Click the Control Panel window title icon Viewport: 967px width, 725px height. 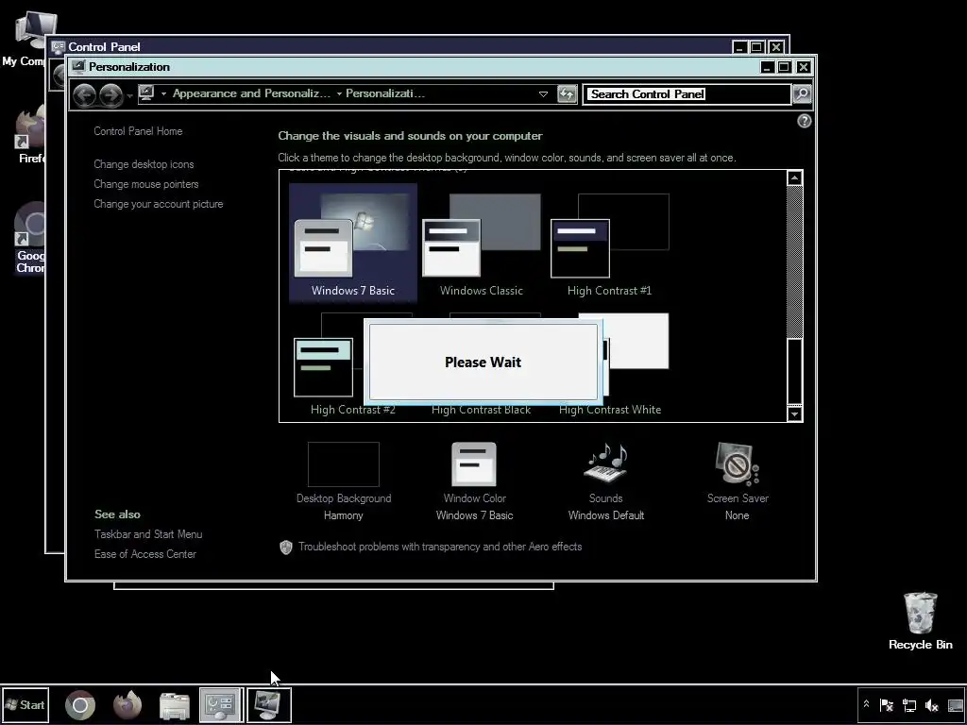(58, 46)
